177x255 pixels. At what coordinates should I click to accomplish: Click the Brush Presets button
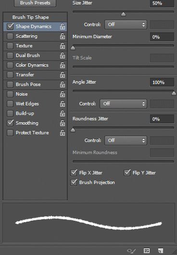point(35,3)
